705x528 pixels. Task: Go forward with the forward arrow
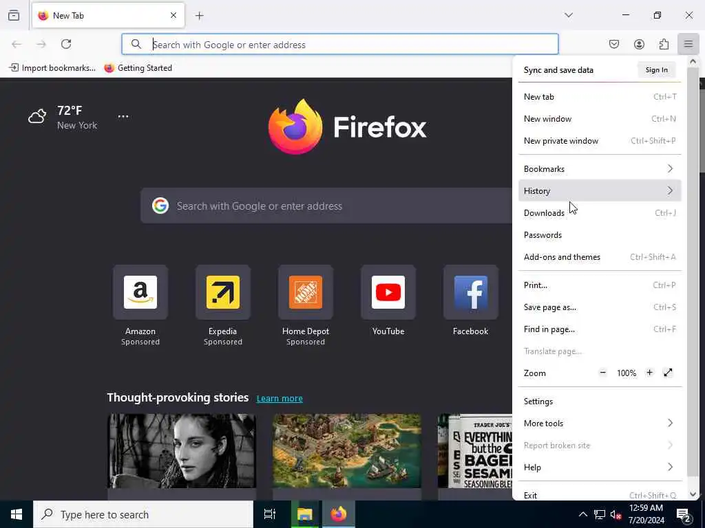41,44
